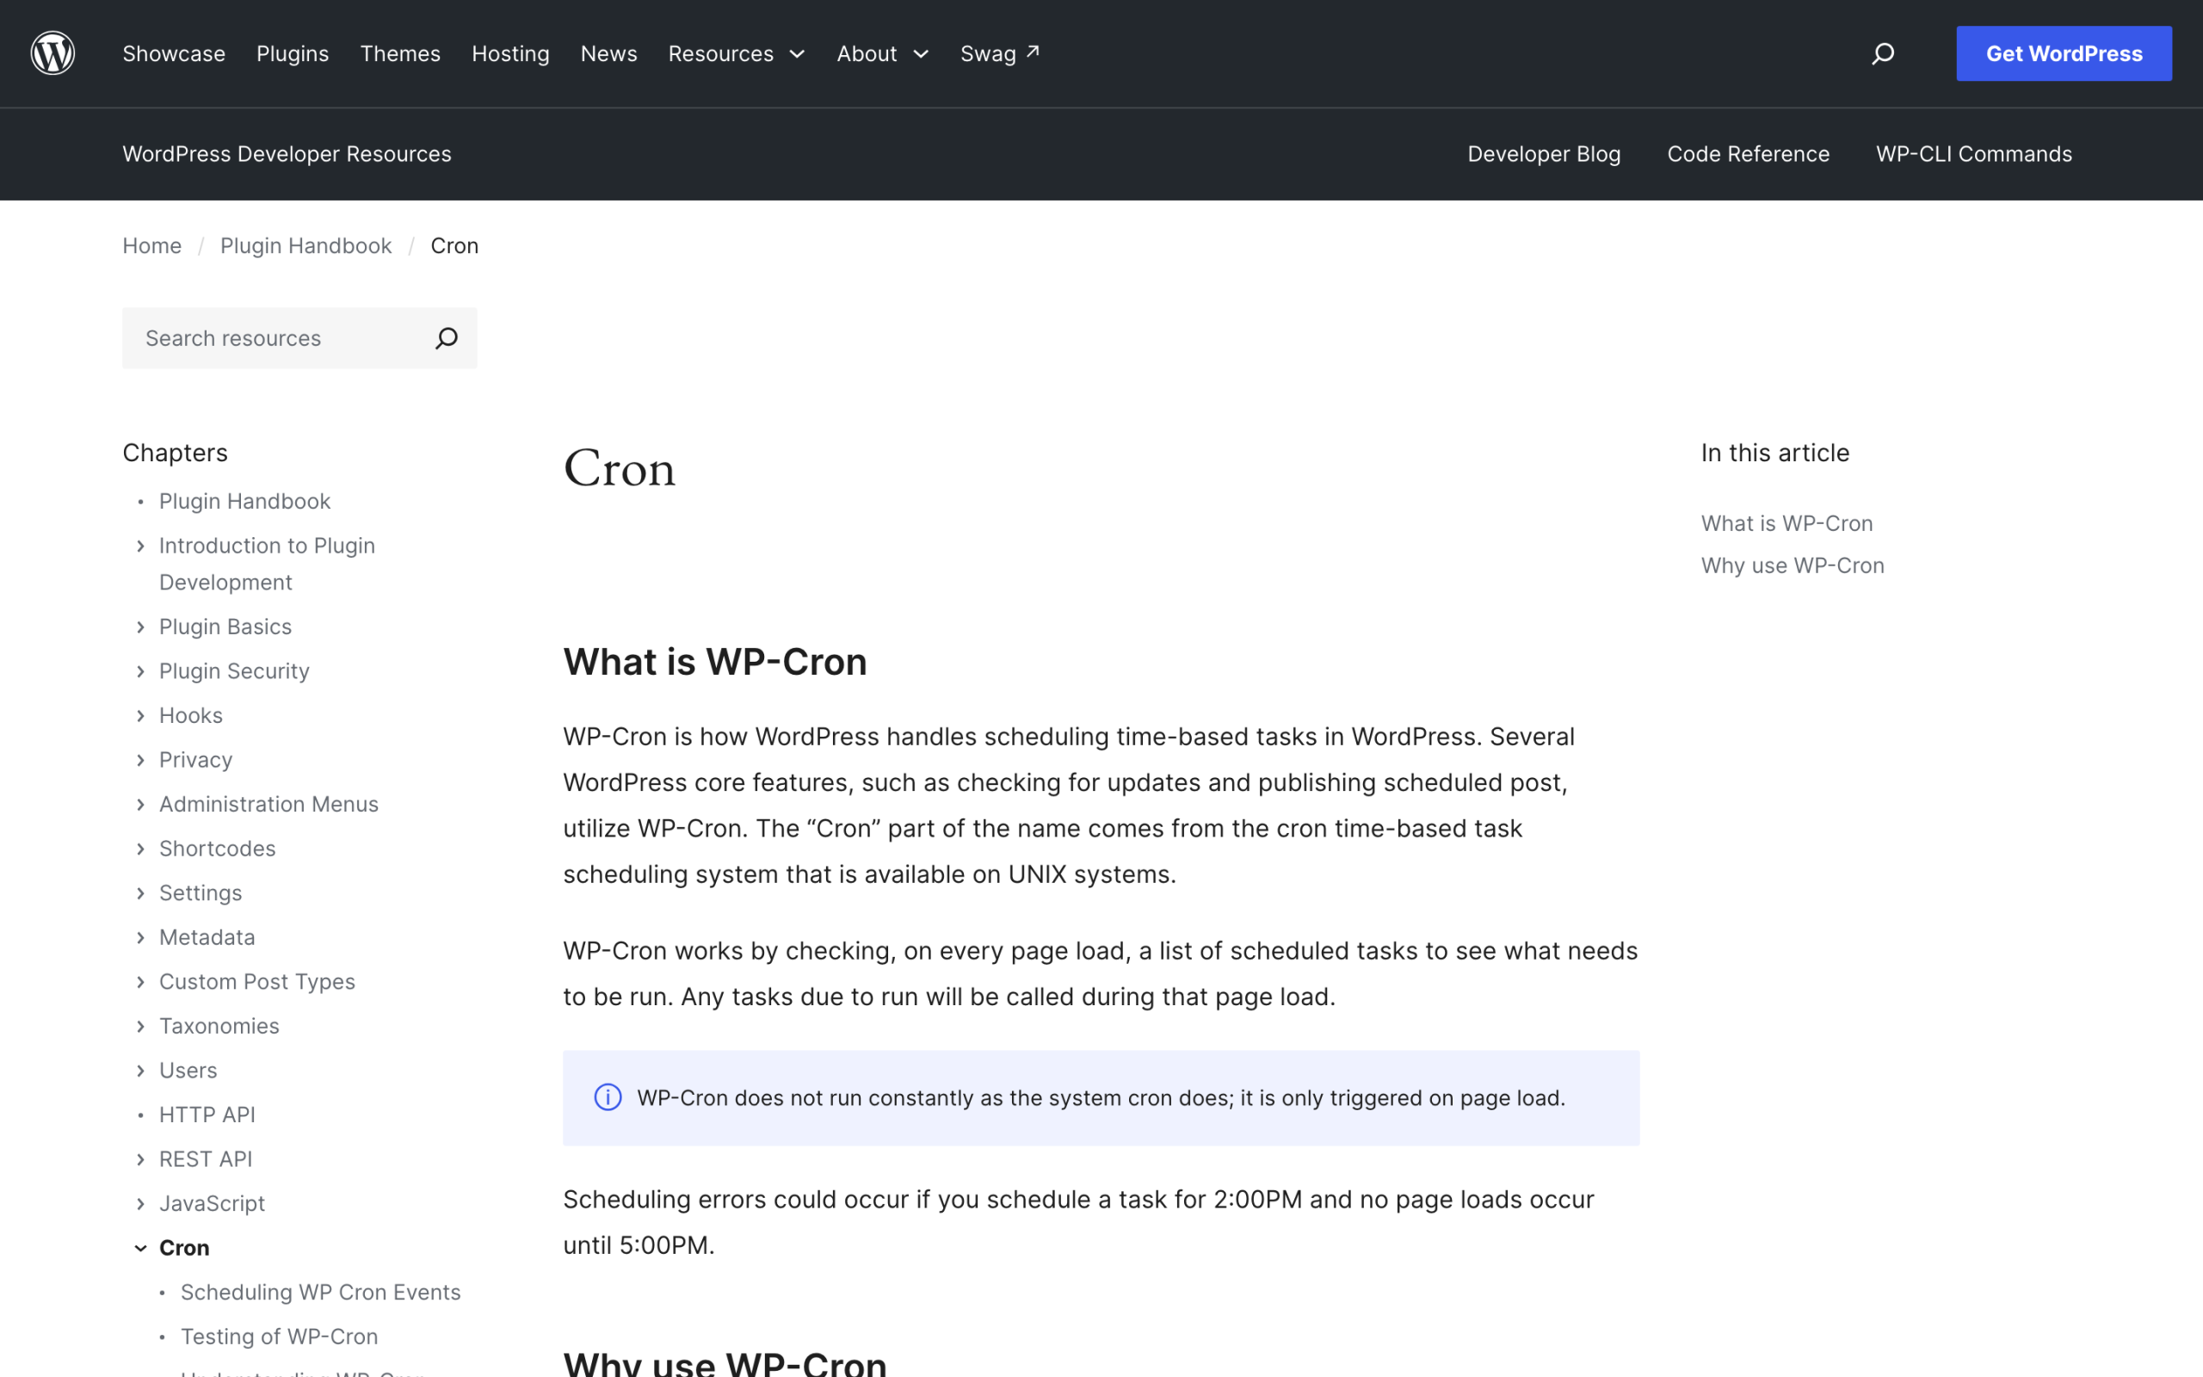Viewport: 2203px width, 1377px height.
Task: Expand the Introduction to Plugin Development chapter
Action: (x=140, y=546)
